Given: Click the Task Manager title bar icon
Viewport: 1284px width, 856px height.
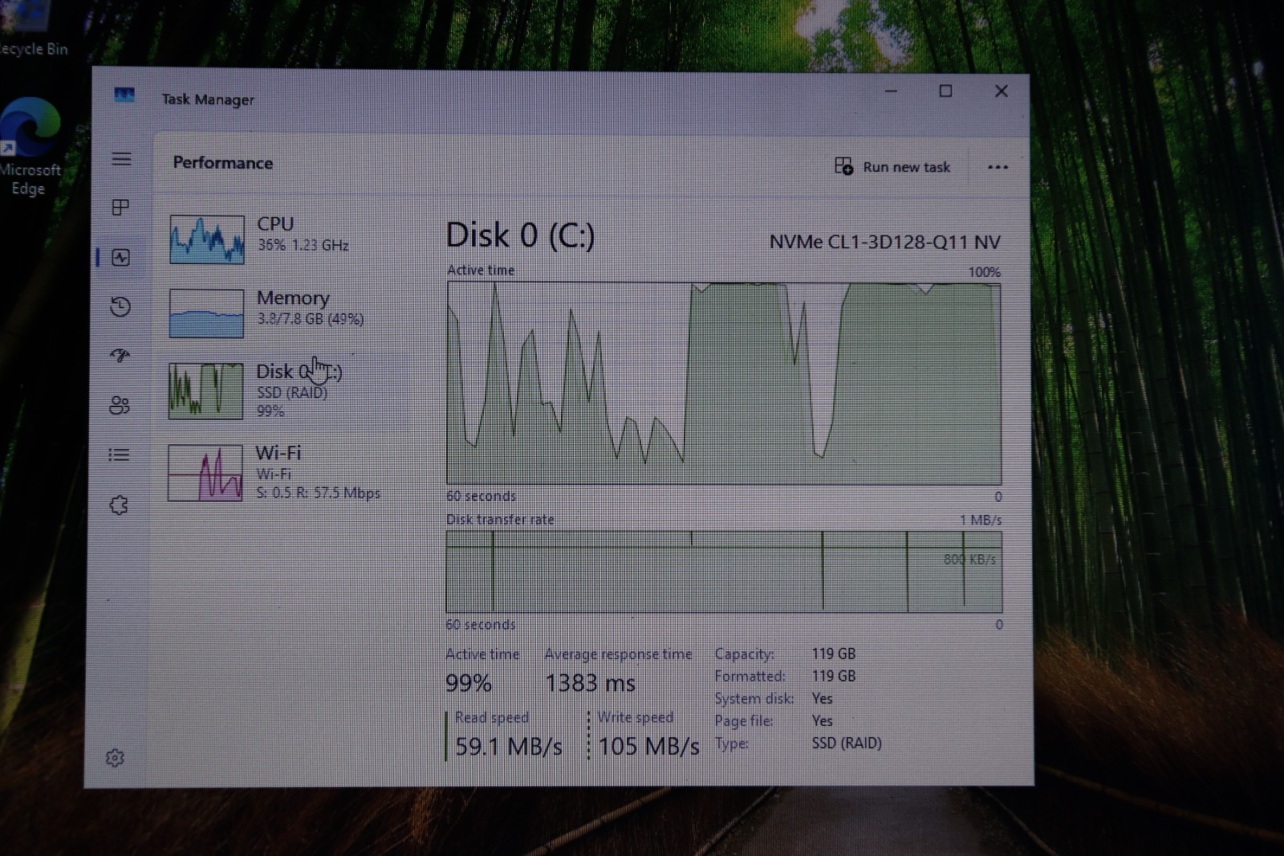Looking at the screenshot, I should pyautogui.click(x=124, y=96).
